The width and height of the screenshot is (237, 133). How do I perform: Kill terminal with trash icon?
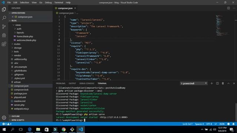[x=223, y=83]
